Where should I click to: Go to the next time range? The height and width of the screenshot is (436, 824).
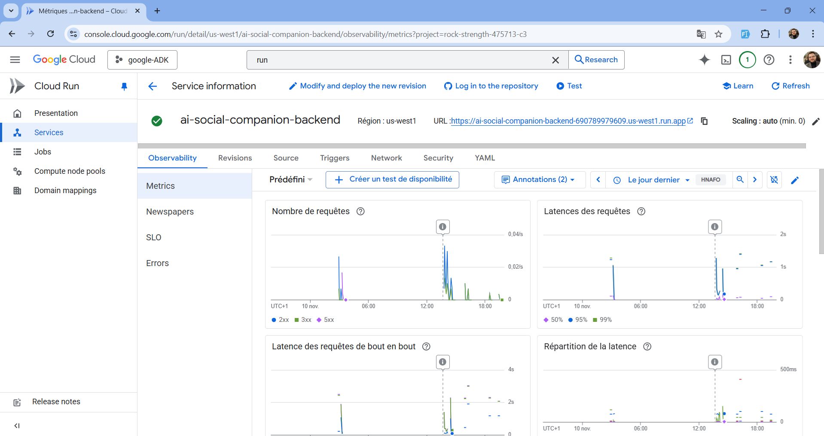coord(755,180)
